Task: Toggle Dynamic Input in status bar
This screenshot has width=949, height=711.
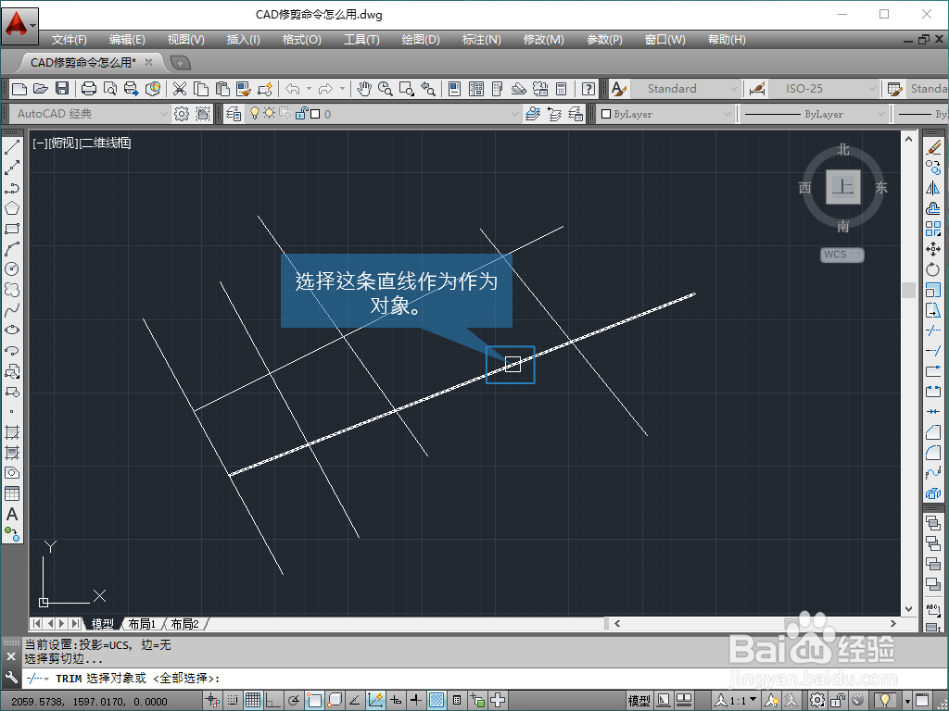Action: [396, 701]
